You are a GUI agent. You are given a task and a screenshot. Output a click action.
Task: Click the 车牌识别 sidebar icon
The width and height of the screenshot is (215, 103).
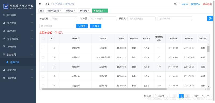4,31
